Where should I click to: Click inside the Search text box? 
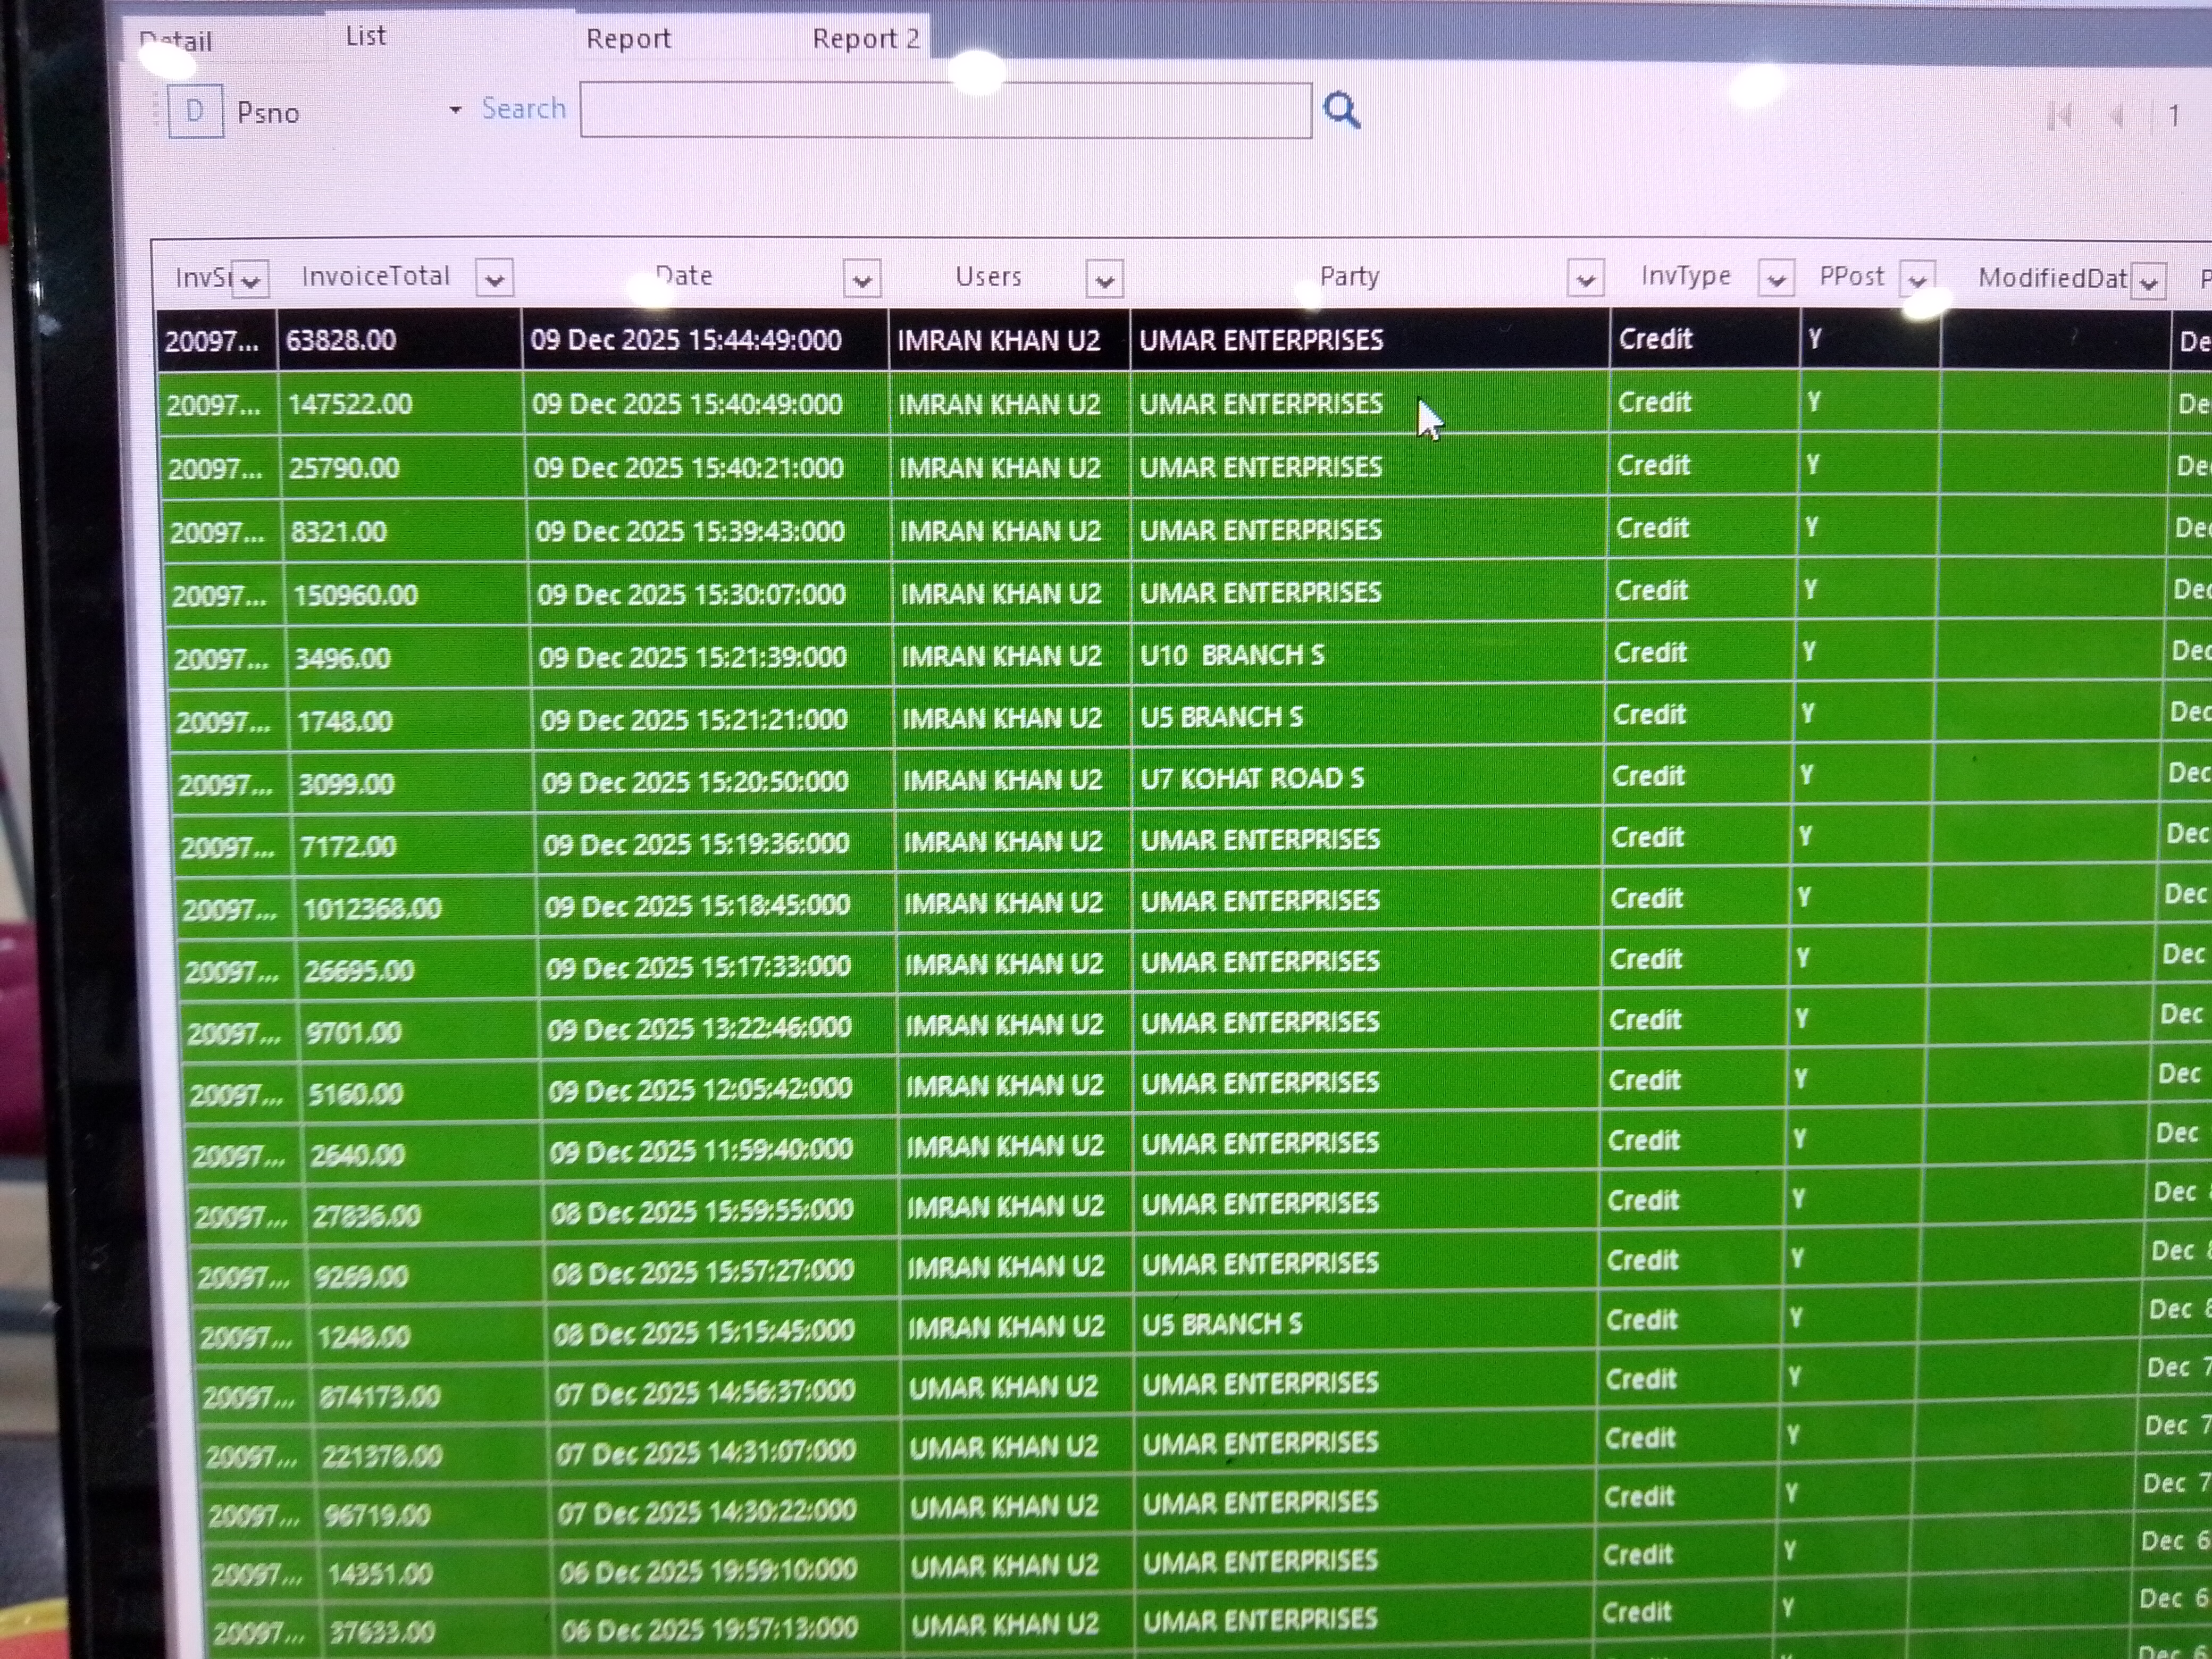[945, 111]
